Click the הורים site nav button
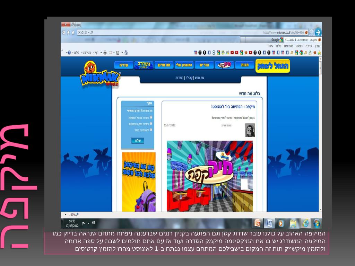This screenshot has height=266, width=355. pyautogui.click(x=204, y=65)
